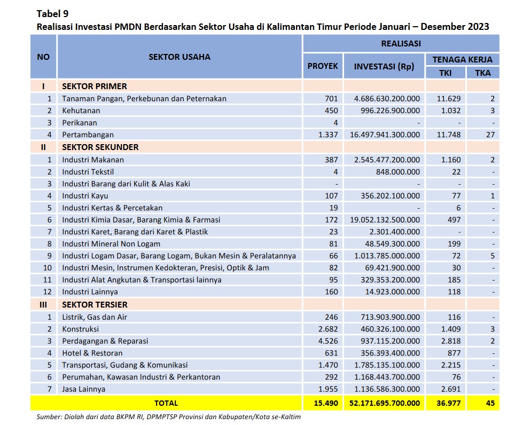This screenshot has width=530, height=425.
Task: Select 'Industri Mineral Non Logam' row label
Action: pos(111,243)
